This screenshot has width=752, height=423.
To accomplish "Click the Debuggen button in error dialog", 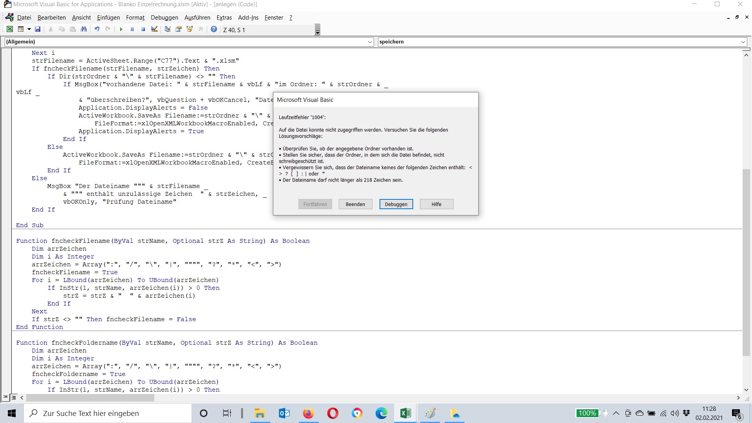I will (x=396, y=204).
